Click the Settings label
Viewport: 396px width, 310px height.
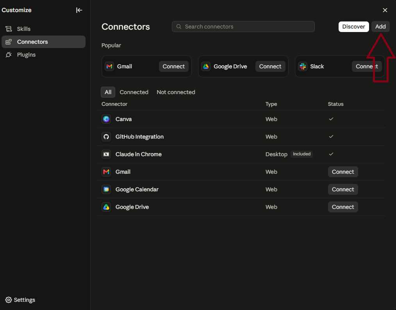[25, 299]
